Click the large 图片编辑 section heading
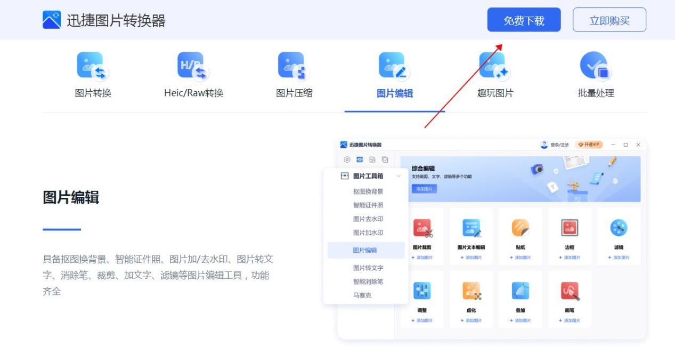Screen dimensions: 675x360 (x=71, y=198)
